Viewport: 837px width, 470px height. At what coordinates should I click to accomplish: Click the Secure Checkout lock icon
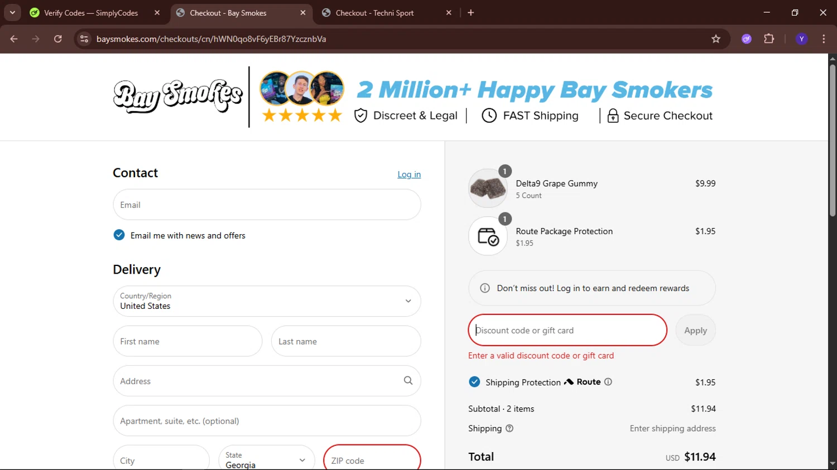[x=613, y=115]
